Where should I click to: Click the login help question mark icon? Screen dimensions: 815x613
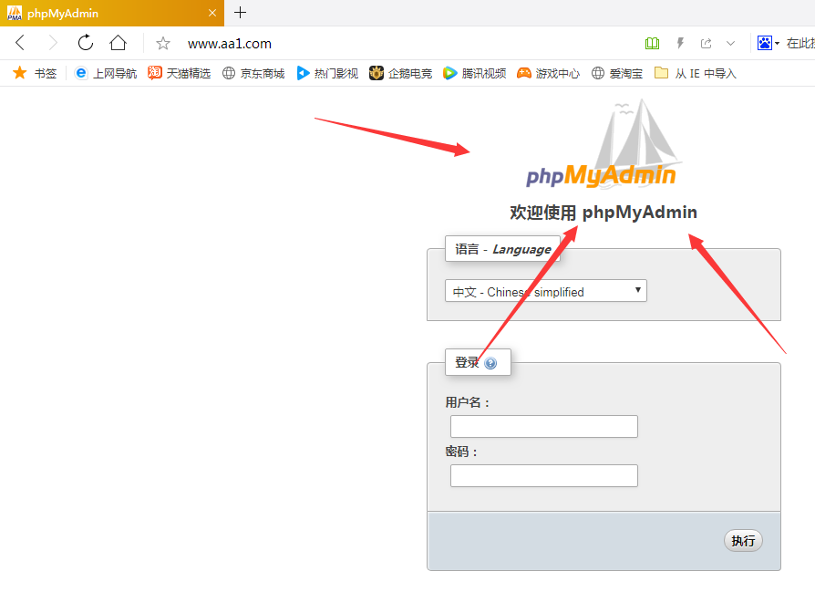click(490, 363)
